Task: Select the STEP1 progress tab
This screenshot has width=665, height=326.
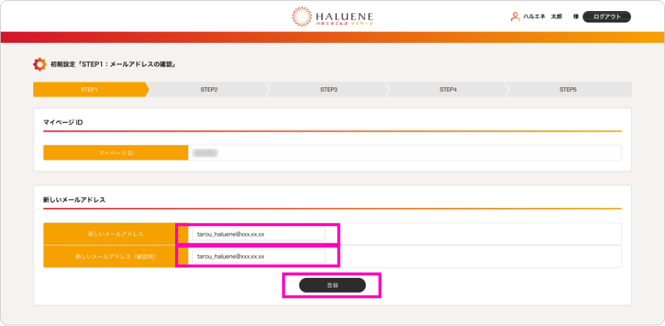Action: coord(89,89)
